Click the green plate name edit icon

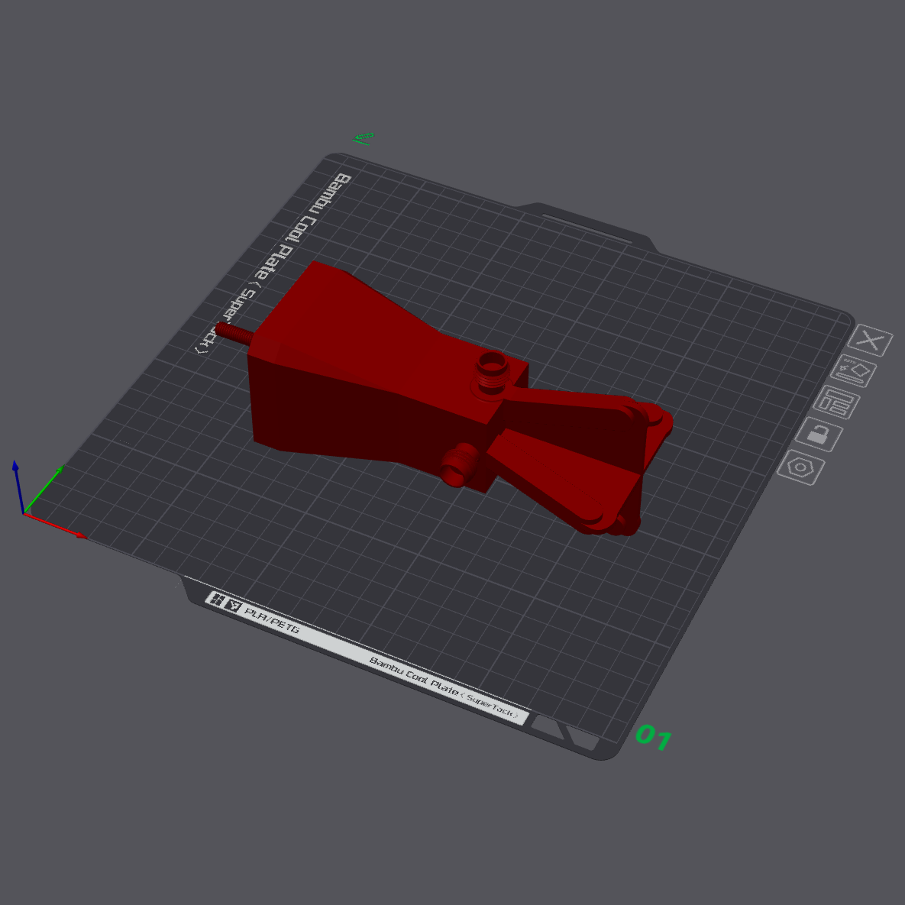coord(364,139)
